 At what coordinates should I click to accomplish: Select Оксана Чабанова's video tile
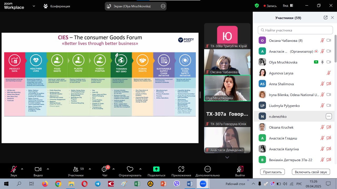click(x=227, y=62)
